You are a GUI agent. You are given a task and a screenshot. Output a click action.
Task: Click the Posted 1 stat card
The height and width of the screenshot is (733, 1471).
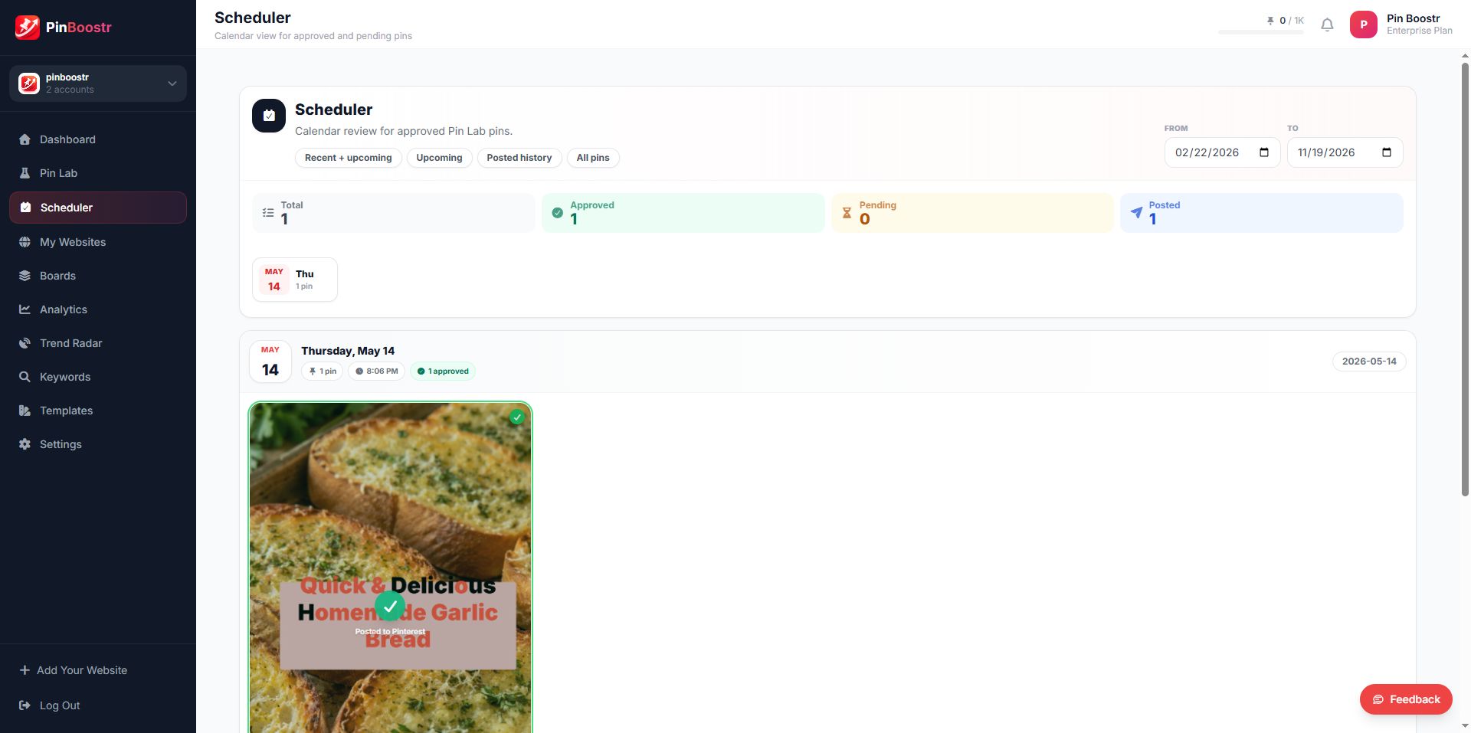pos(1262,213)
